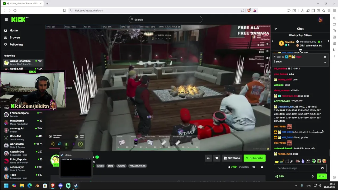Open a new browser tab
338x190 pixels.
(x=47, y=3)
